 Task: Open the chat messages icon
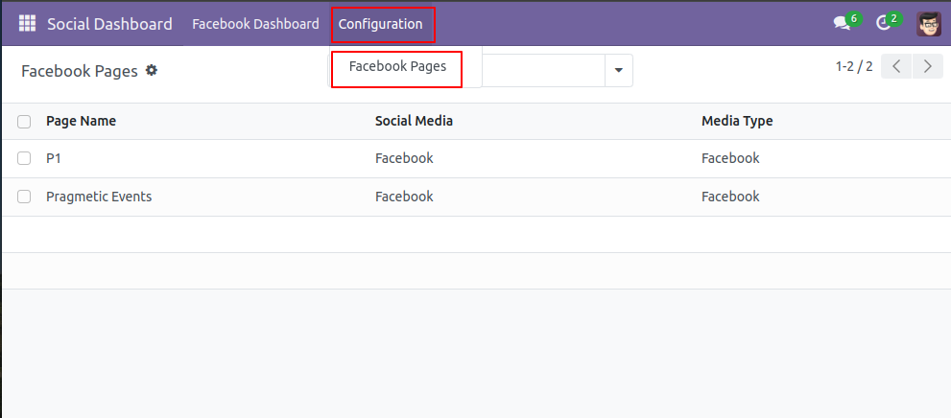coord(842,24)
